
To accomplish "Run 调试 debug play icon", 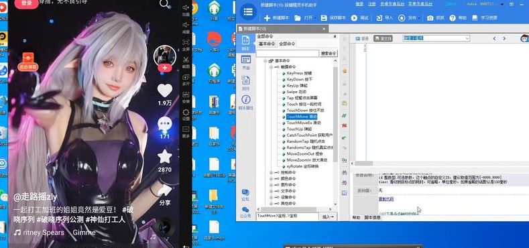I will pyautogui.click(x=354, y=18).
